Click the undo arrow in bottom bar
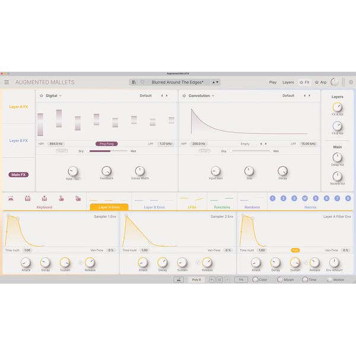This screenshot has width=356, height=356. coord(212,279)
